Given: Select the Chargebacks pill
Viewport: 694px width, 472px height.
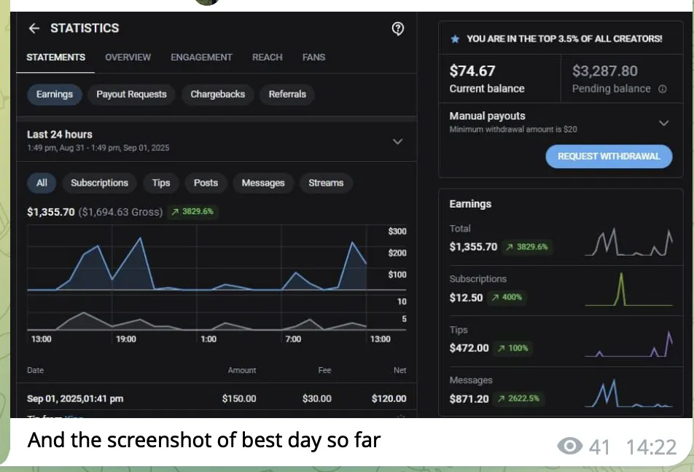Looking at the screenshot, I should pyautogui.click(x=218, y=94).
